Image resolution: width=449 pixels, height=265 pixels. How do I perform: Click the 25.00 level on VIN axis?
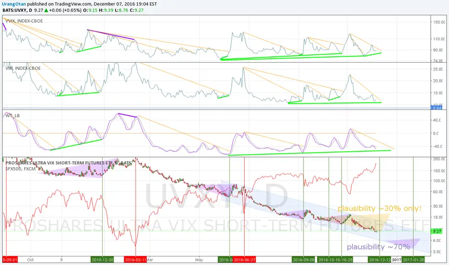pyautogui.click(x=438, y=69)
